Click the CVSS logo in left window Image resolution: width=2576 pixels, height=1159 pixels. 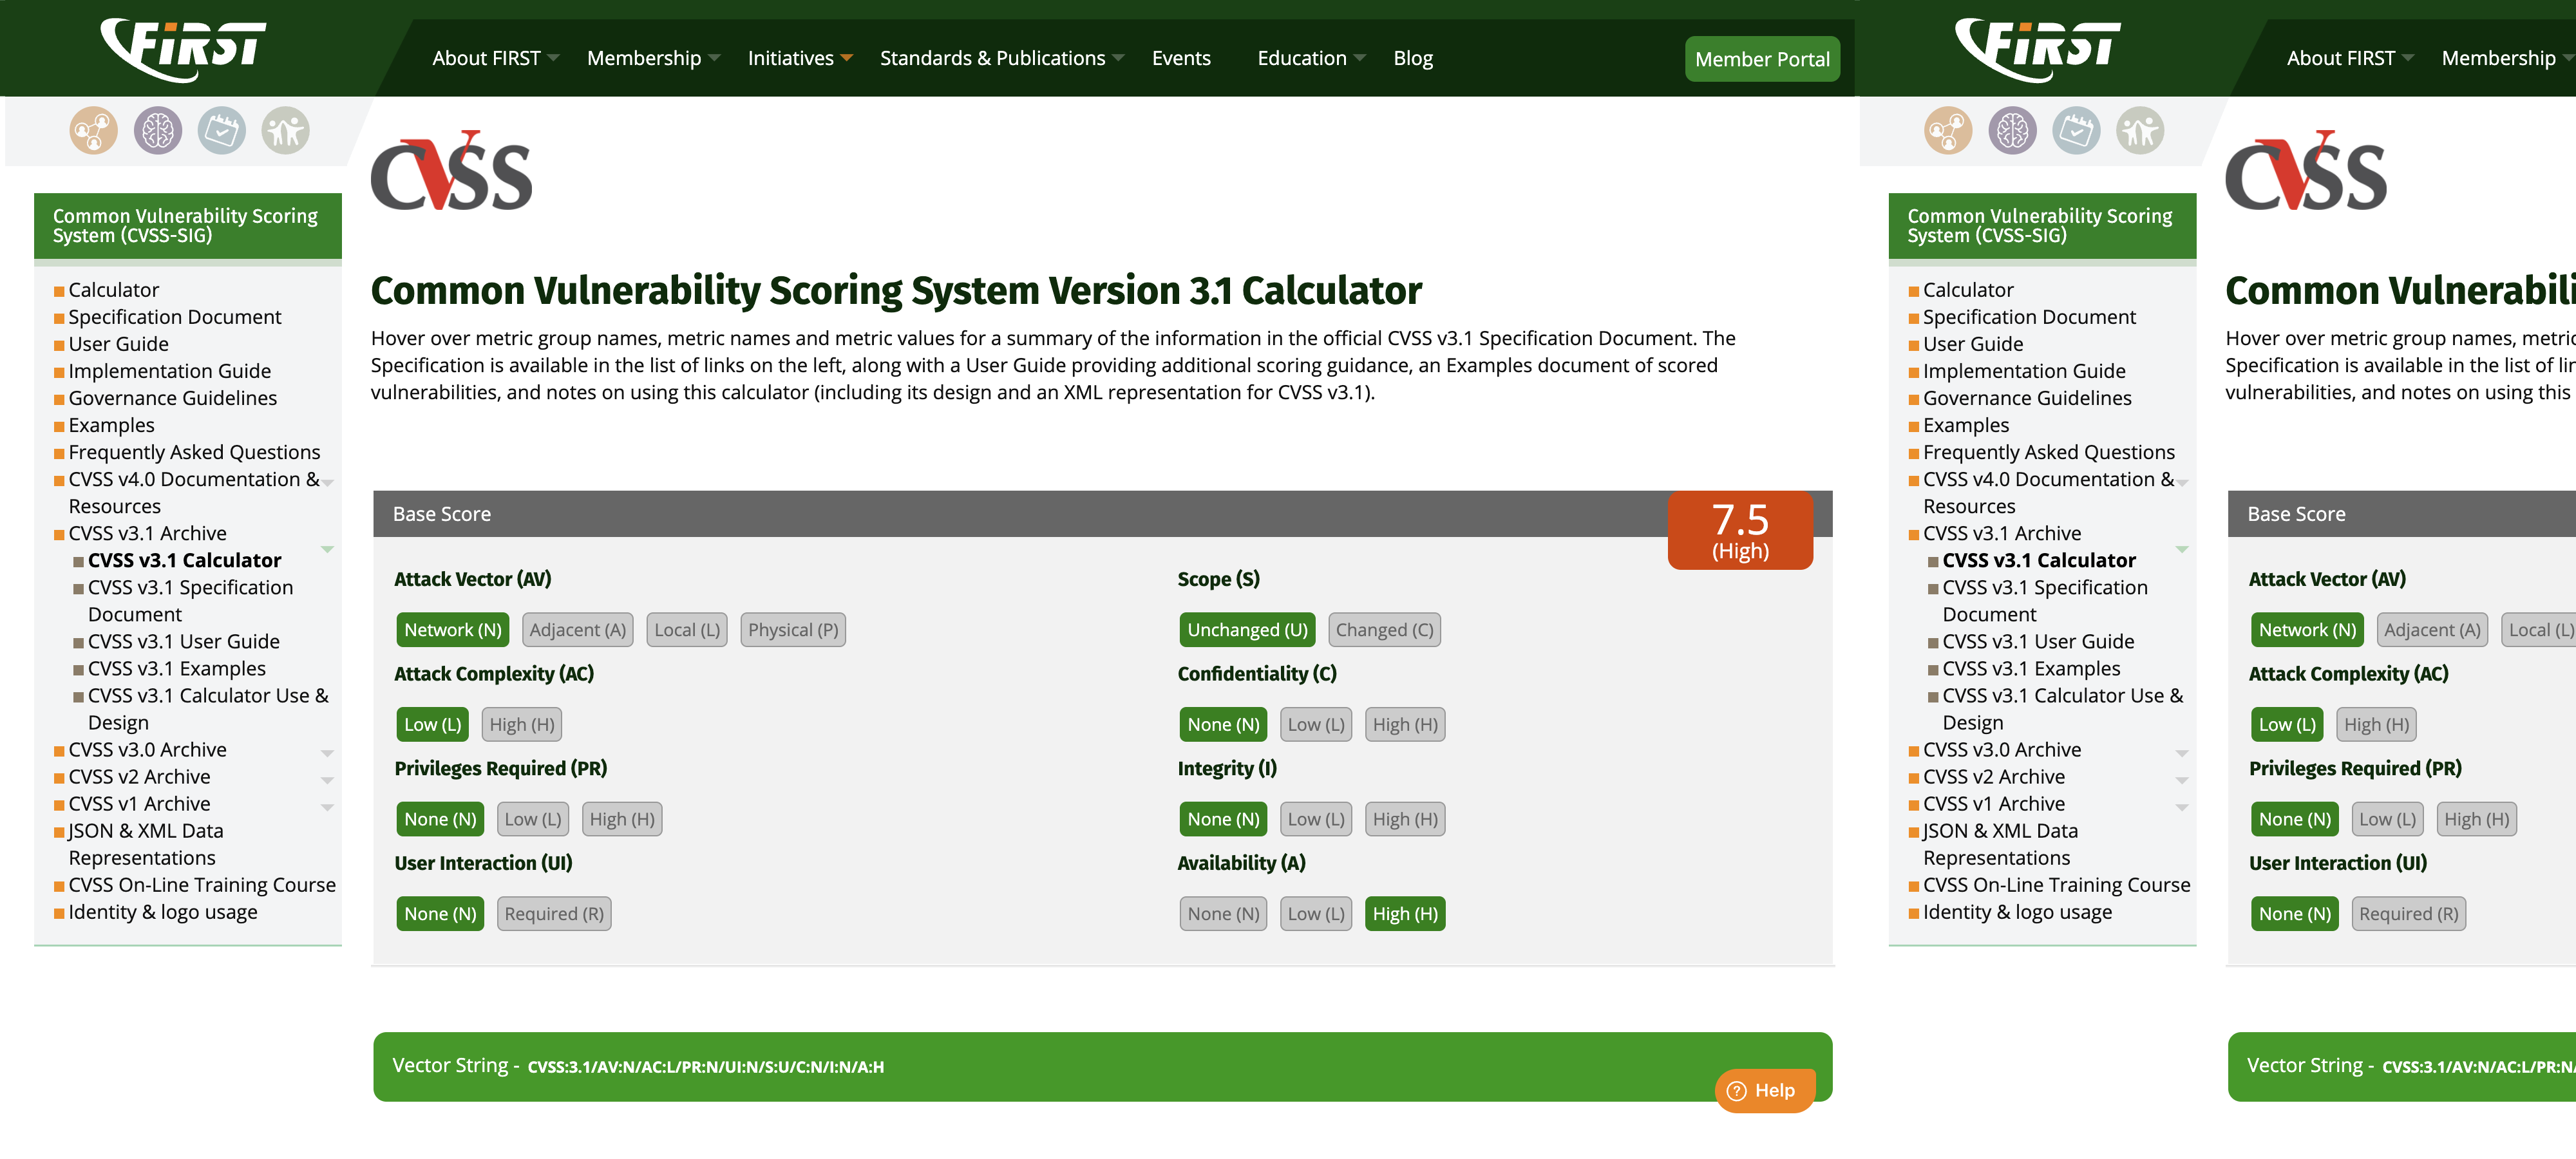click(x=452, y=171)
